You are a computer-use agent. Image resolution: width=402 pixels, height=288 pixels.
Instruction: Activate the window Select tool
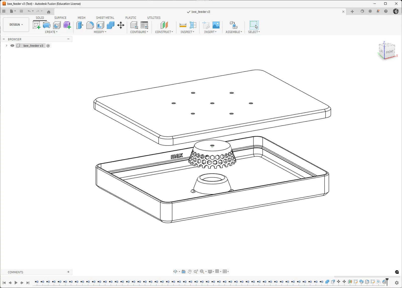[254, 25]
